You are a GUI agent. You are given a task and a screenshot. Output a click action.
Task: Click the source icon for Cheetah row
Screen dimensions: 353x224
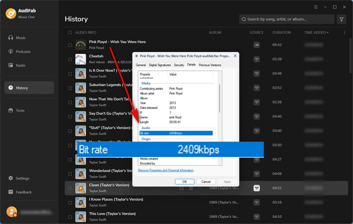257,59
